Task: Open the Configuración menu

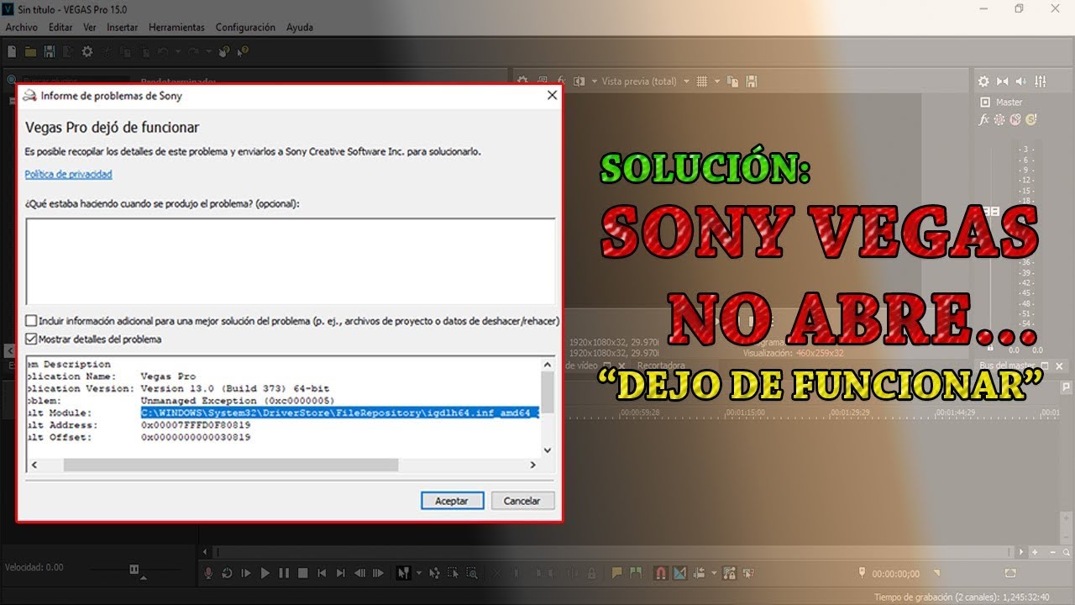Action: click(245, 27)
